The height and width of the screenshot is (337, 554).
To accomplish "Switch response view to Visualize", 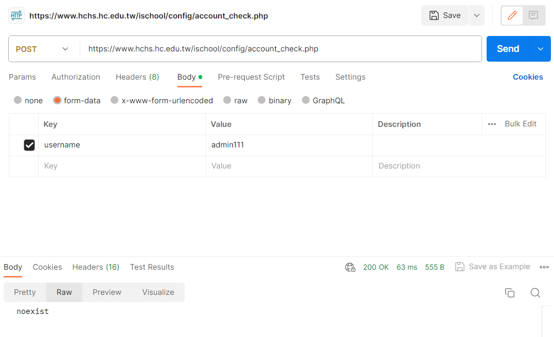I will (158, 292).
